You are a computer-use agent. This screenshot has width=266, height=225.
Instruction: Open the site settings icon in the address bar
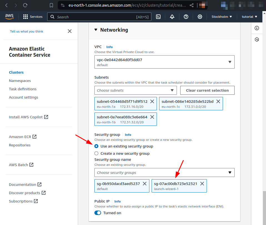click(x=63, y=6)
